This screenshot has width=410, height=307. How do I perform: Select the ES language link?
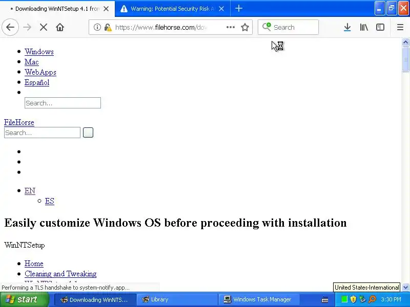pyautogui.click(x=49, y=201)
